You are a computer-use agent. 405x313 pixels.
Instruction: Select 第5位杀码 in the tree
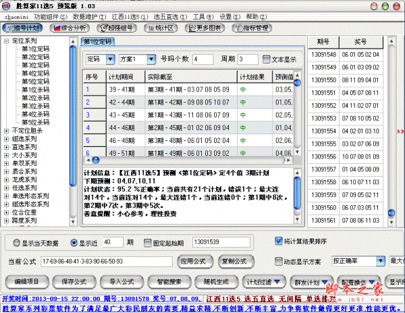[35, 122]
